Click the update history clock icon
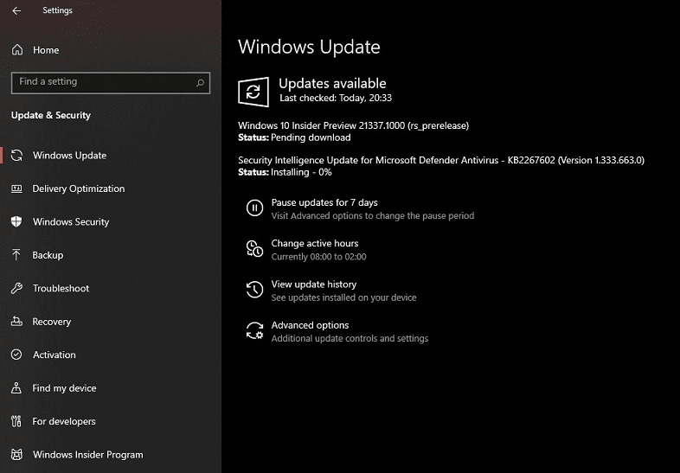This screenshot has width=680, height=473. click(x=254, y=290)
